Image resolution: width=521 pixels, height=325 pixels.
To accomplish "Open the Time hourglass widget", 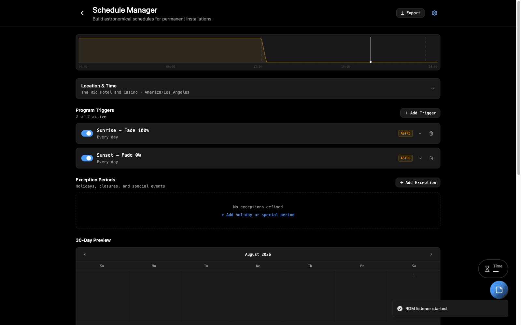I will pyautogui.click(x=493, y=269).
